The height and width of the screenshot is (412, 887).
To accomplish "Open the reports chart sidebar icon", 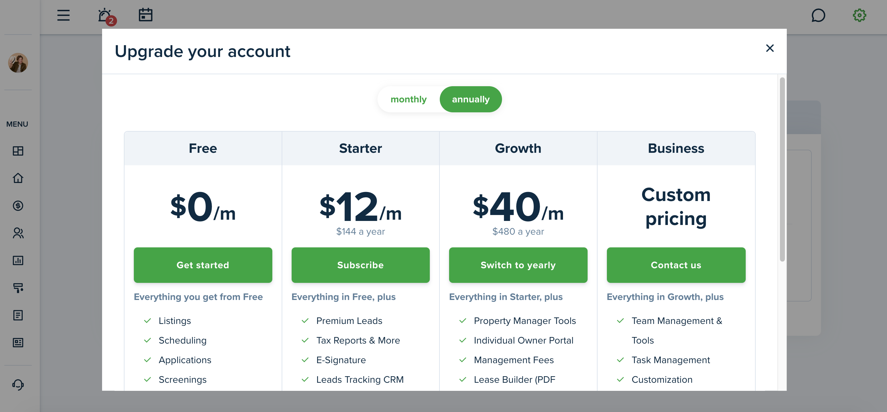I will coord(18,260).
